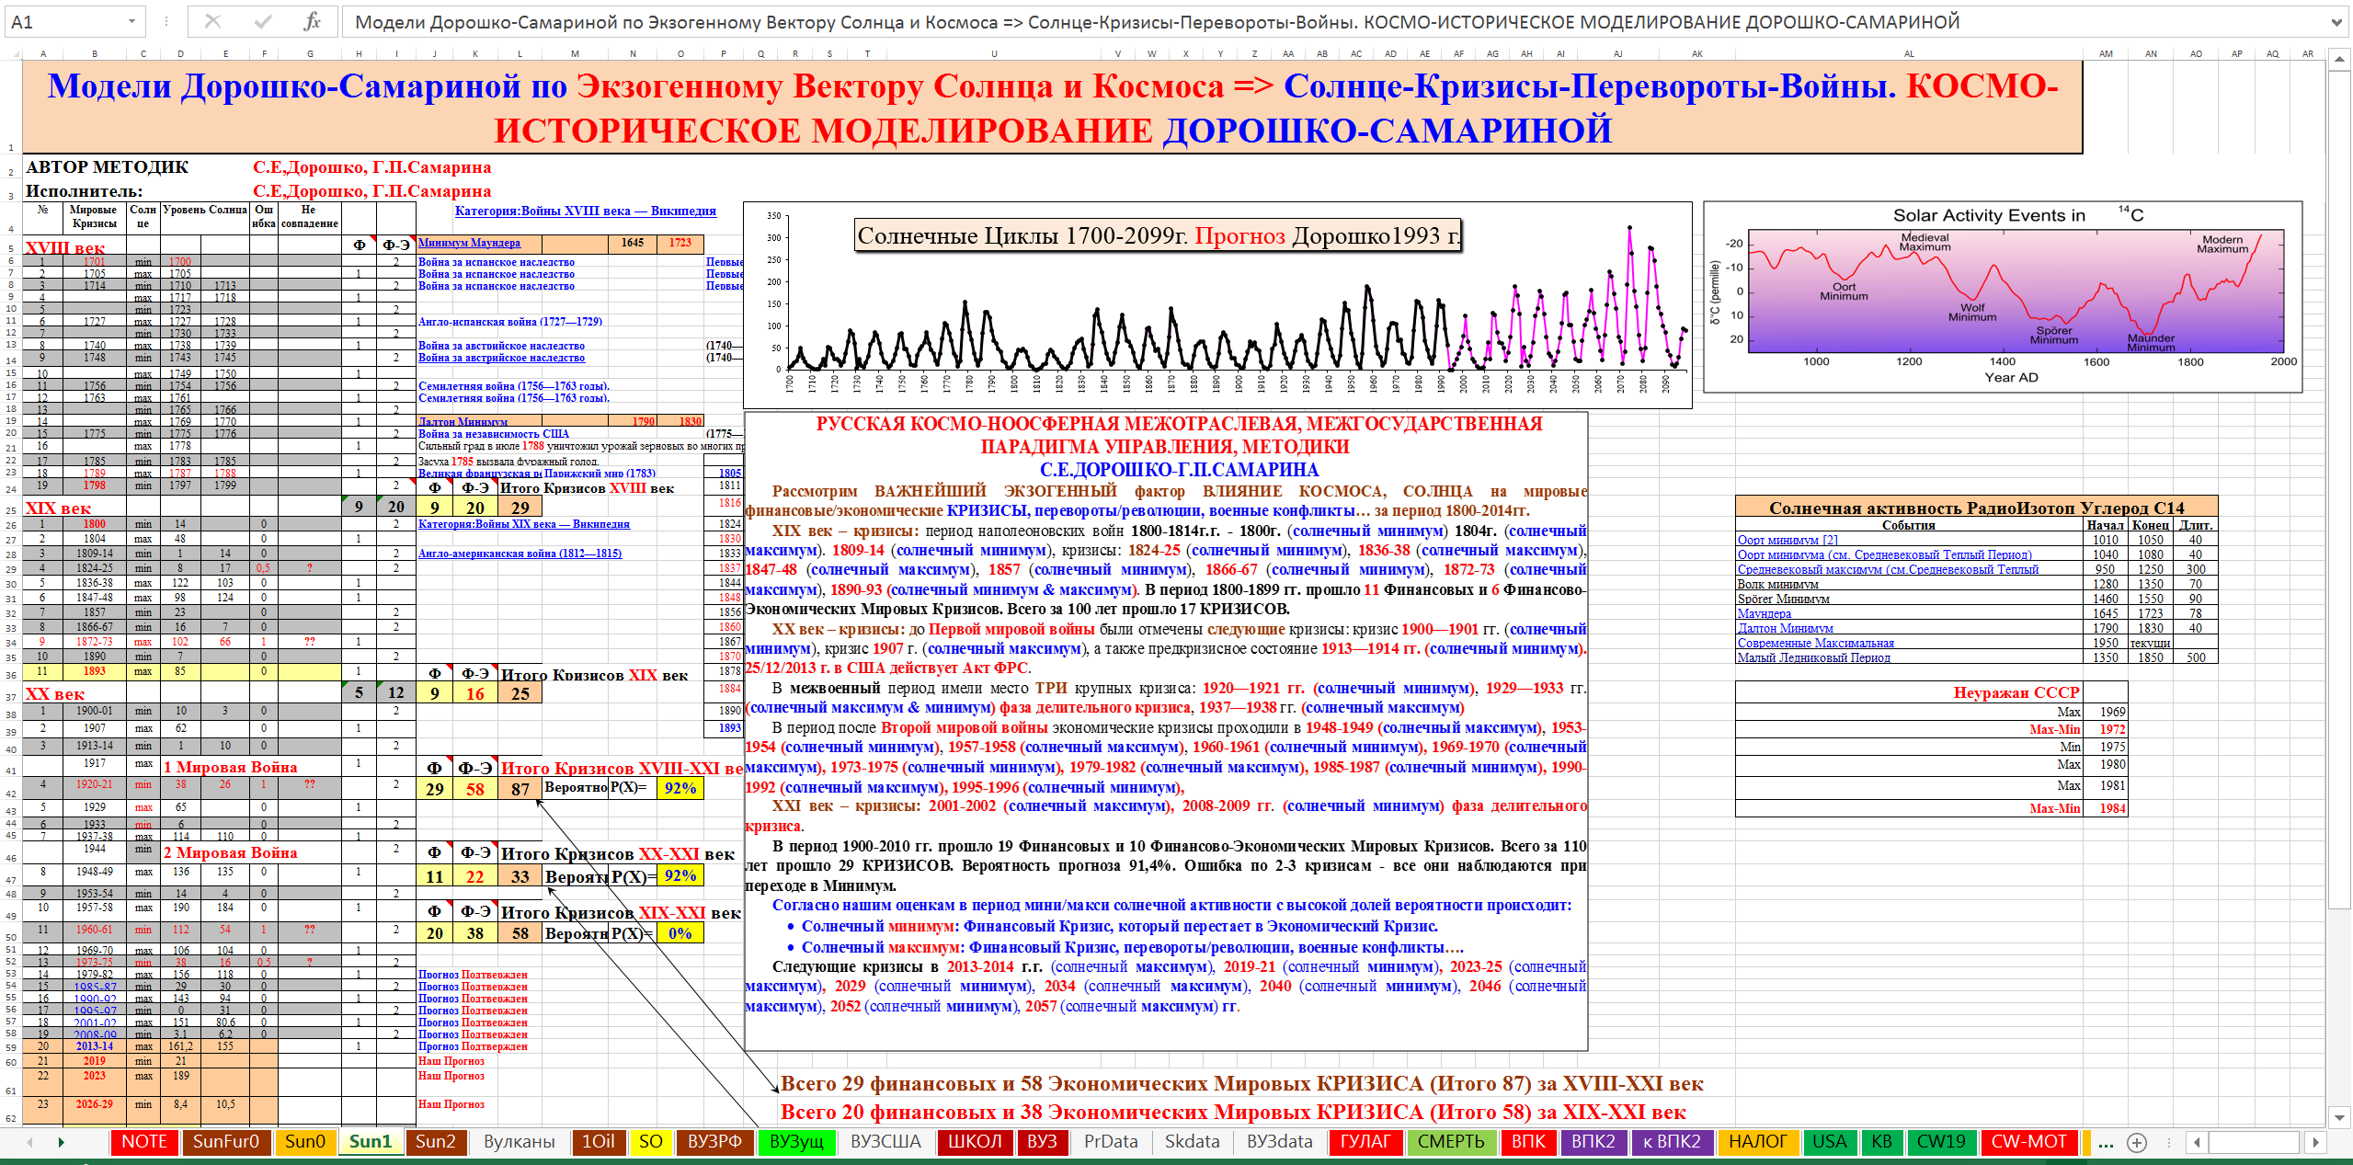Viewport: 2353px width, 1165px height.
Task: Click the Enter checkmark in formula bar
Action: click(263, 21)
